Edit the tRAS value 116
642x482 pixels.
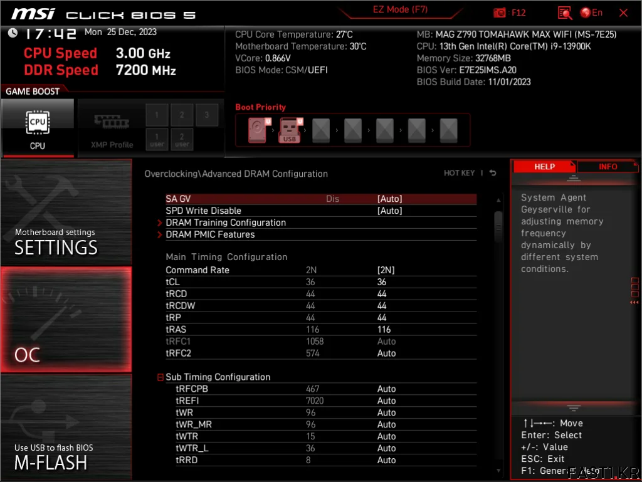coord(384,330)
